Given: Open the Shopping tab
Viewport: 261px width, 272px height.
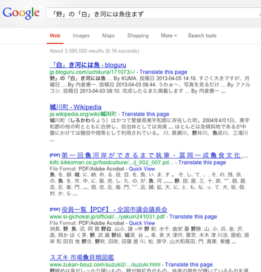Looking at the screenshot, I should [x=138, y=36].
